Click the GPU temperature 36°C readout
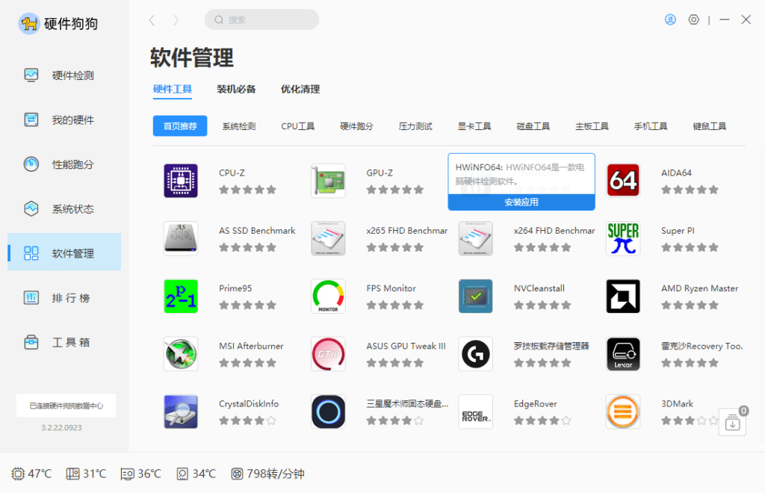765x493 pixels. 141,474
